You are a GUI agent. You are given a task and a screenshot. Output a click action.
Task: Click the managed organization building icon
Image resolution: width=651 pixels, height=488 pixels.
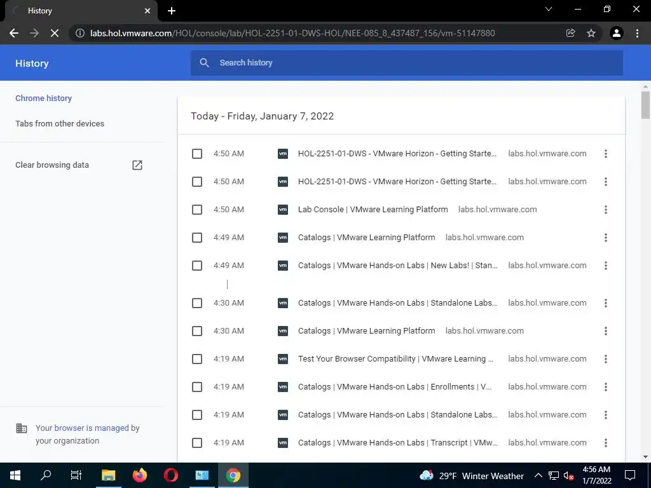(21, 428)
